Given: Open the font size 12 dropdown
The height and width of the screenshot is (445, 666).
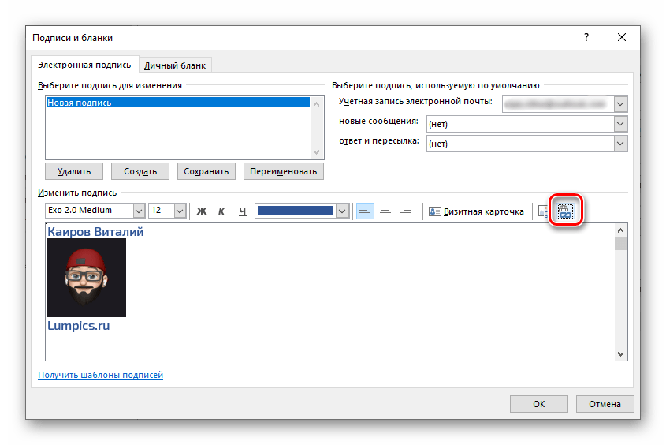Looking at the screenshot, I should coord(180,211).
